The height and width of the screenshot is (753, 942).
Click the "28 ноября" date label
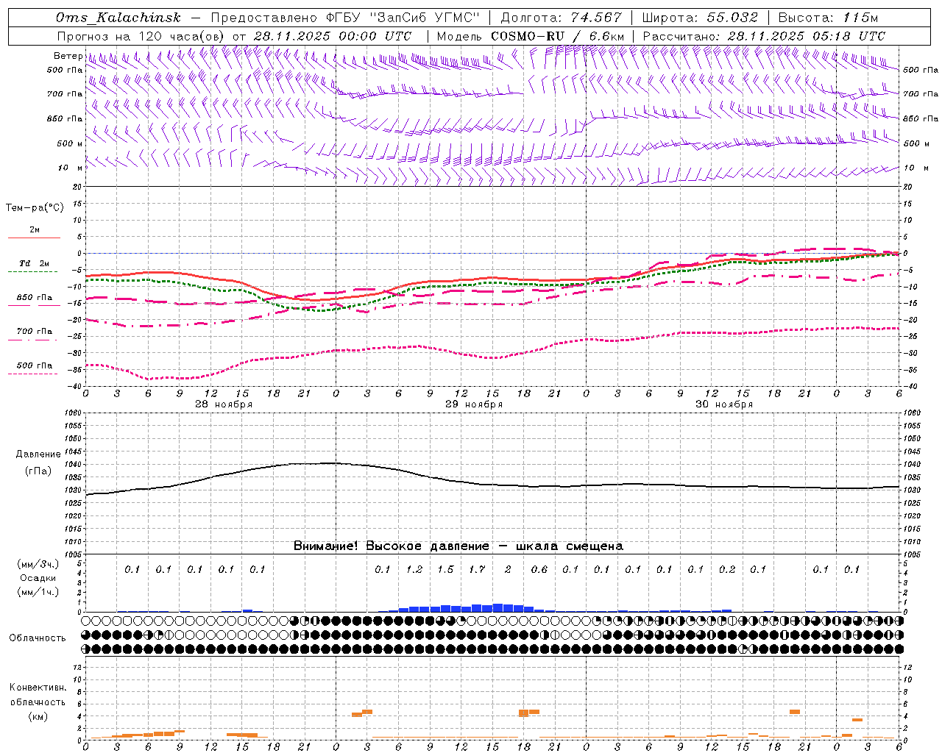224,404
